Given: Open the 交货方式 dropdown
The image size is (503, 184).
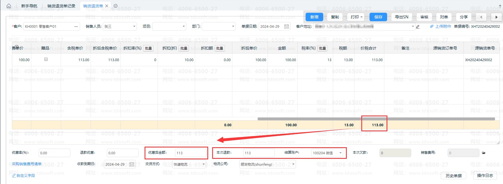Looking at the screenshot, I should pyautogui.click(x=203, y=164).
